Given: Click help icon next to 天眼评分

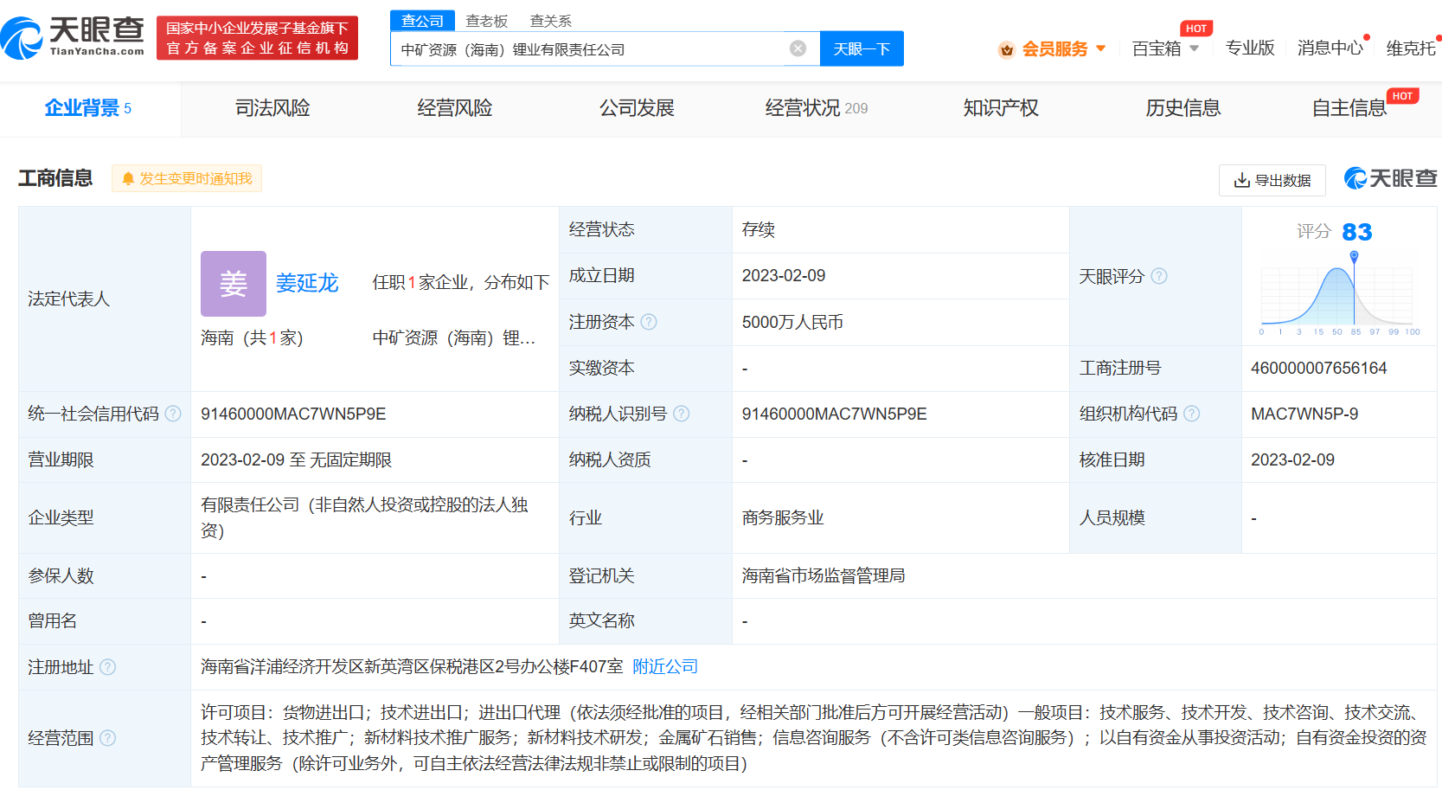Looking at the screenshot, I should point(1159,276).
